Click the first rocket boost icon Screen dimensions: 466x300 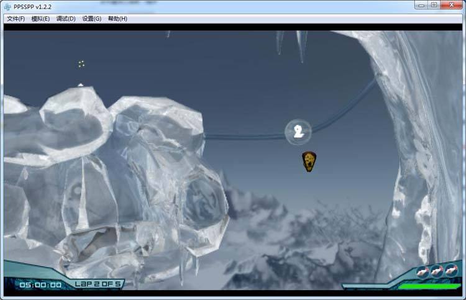point(422,271)
